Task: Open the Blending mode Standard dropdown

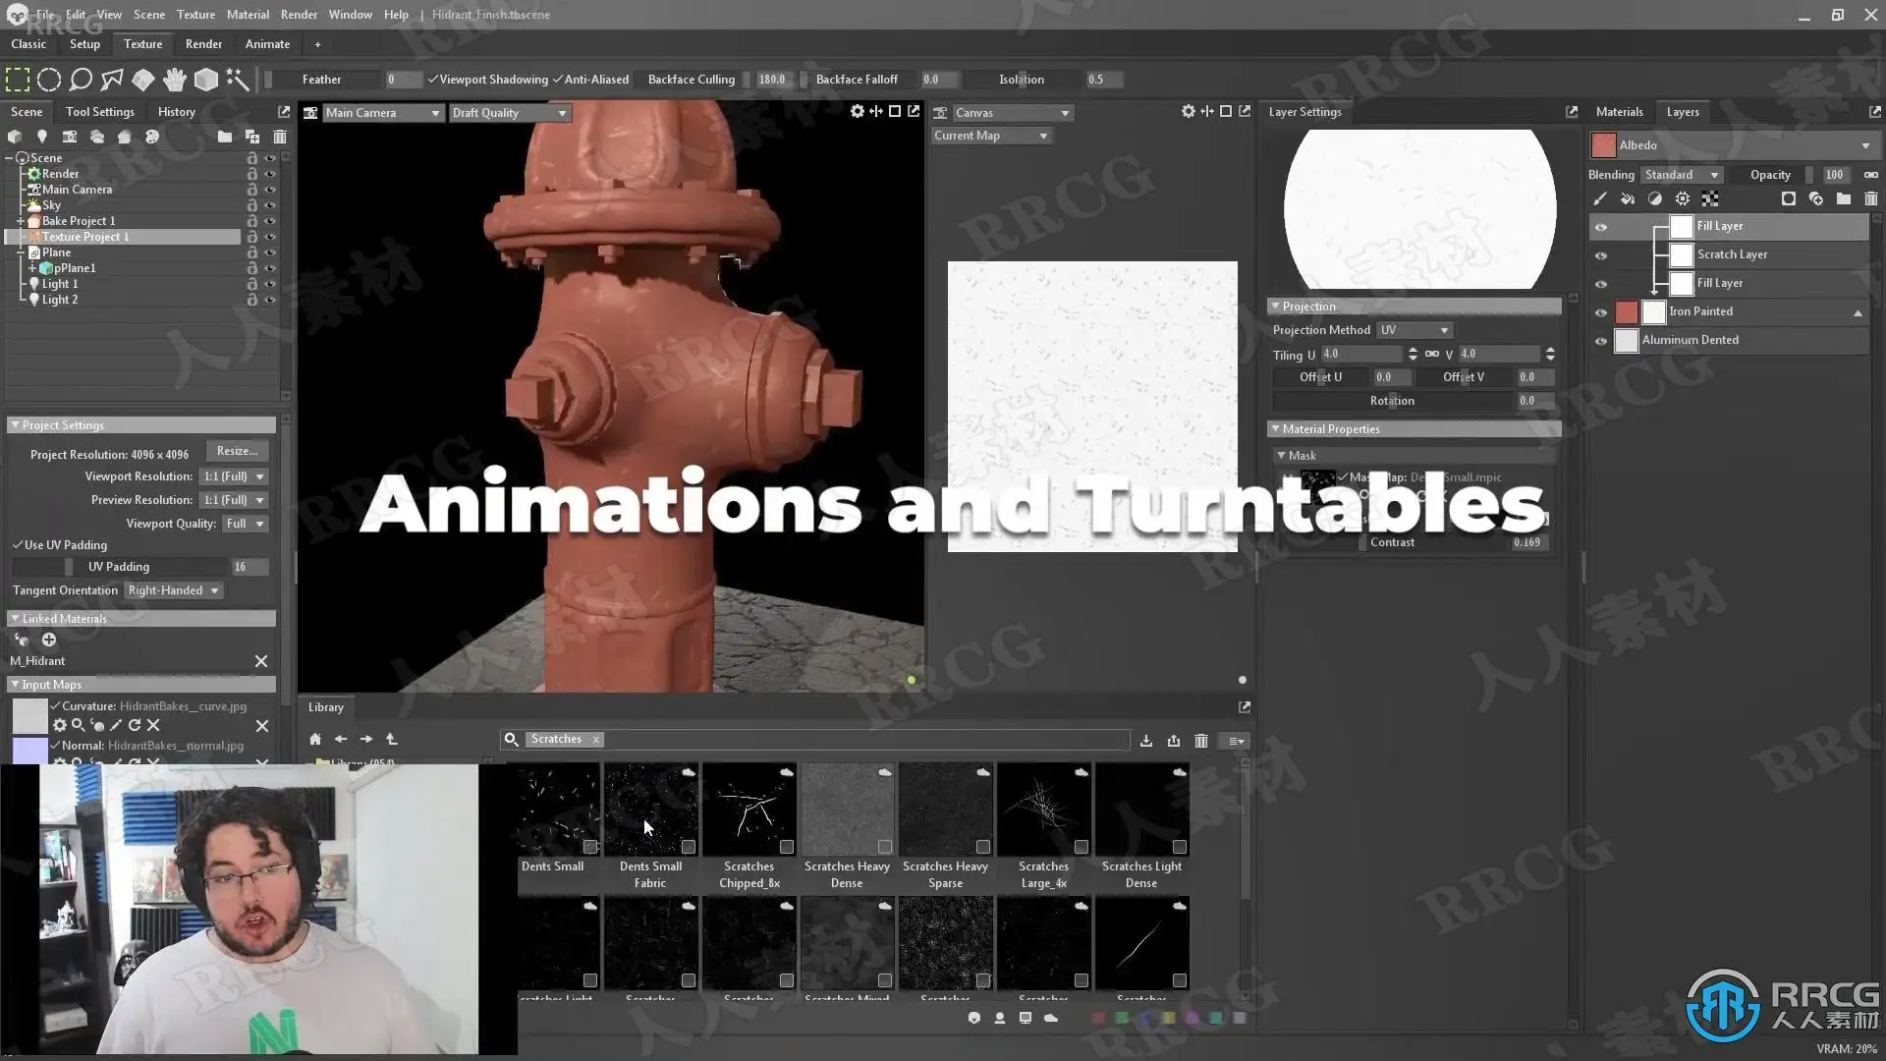Action: [x=1682, y=175]
